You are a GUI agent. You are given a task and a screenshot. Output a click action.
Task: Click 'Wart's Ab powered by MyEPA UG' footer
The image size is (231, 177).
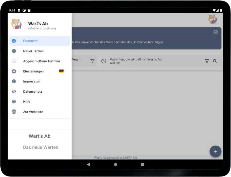pyautogui.click(x=115, y=158)
